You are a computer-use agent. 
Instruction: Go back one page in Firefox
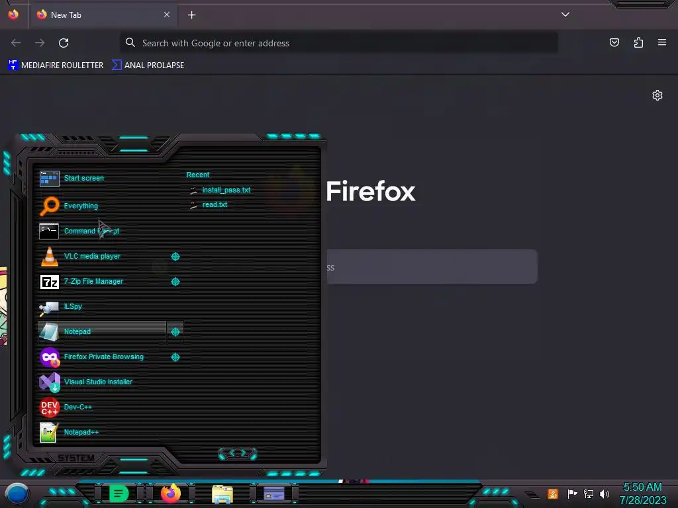coord(16,43)
